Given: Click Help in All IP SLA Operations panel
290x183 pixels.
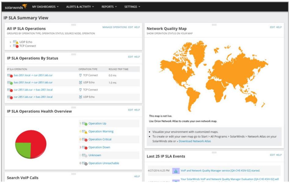Looking at the screenshot, I should point(137,27).
